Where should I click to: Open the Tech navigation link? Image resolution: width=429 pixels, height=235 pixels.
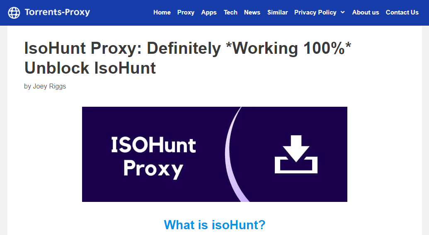(230, 12)
